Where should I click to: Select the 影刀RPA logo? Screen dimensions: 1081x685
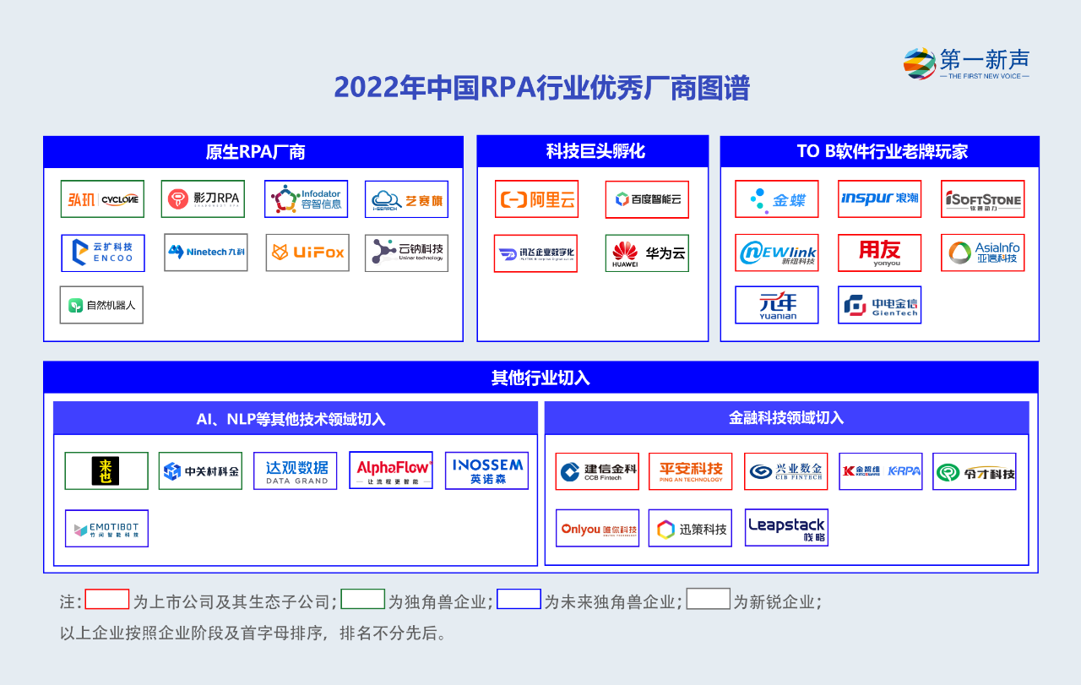click(204, 199)
